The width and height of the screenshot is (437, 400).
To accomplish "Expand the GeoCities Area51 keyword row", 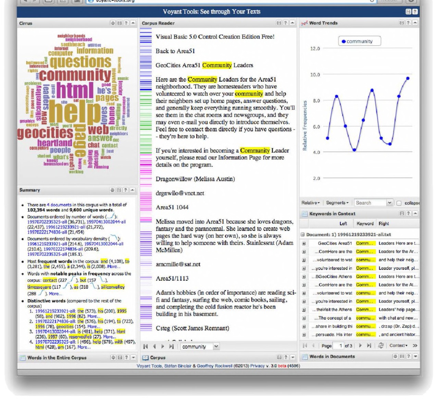I will click(304, 243).
